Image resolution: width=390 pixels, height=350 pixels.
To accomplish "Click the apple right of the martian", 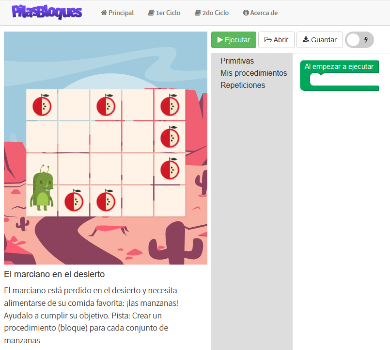I will pyautogui.click(x=74, y=200).
